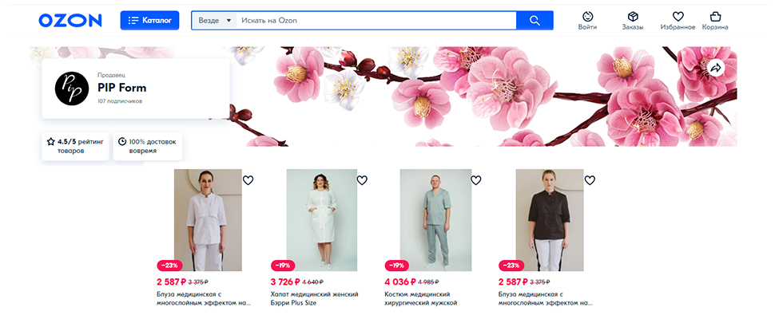
Task: Open Халат медицинский женский Бэрри Plus Size
Action: 314,298
